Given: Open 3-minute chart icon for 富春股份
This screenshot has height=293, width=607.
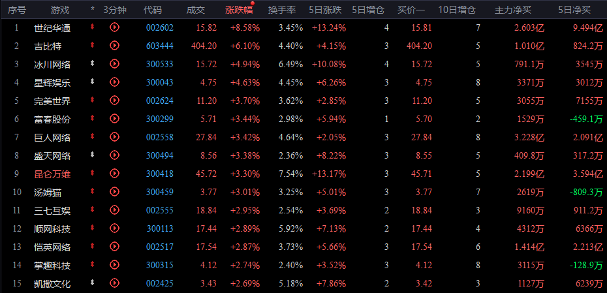Looking at the screenshot, I should (x=114, y=118).
